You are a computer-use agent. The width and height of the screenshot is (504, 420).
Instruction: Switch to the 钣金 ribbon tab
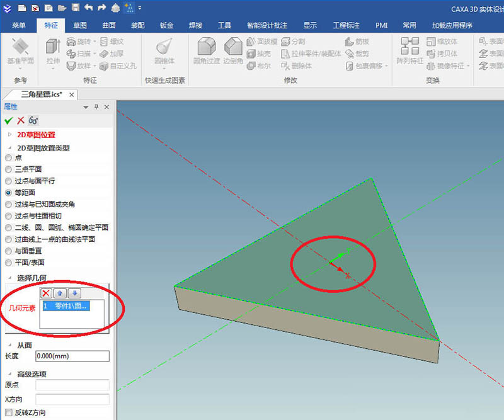click(166, 25)
